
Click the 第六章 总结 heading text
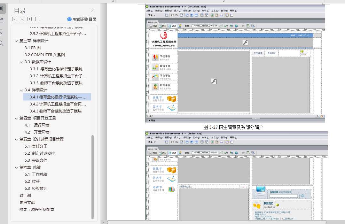(30, 167)
